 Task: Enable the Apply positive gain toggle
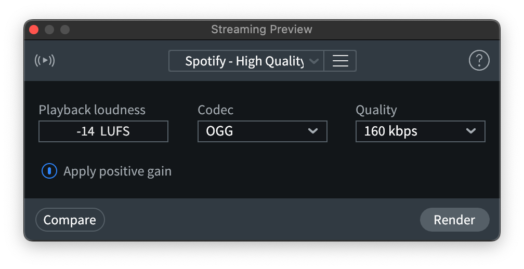pos(49,171)
